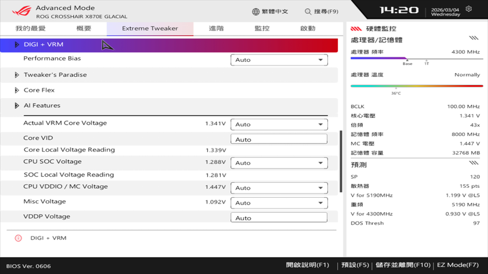Click the VDDP Voltage input field
The height and width of the screenshot is (274, 488).
pos(279,218)
